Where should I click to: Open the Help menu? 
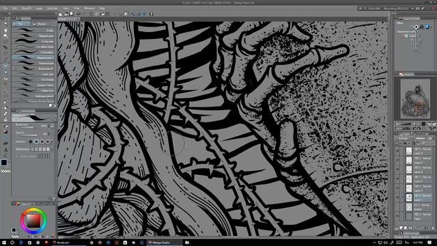(x=102, y=8)
